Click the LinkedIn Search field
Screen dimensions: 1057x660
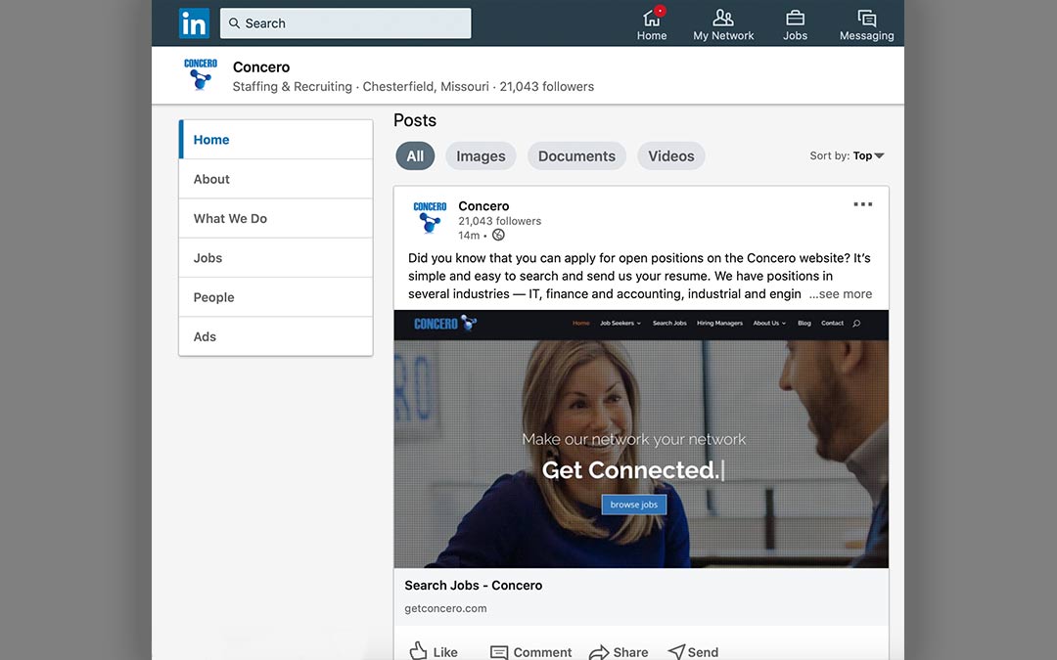[345, 23]
